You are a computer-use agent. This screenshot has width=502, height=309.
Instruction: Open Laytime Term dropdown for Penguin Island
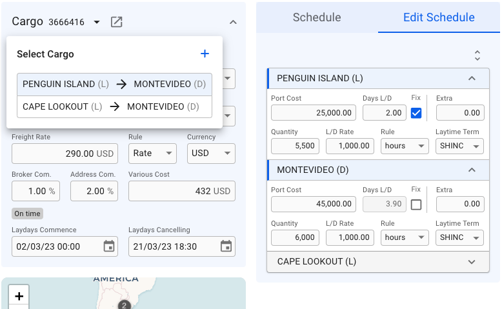click(x=459, y=146)
